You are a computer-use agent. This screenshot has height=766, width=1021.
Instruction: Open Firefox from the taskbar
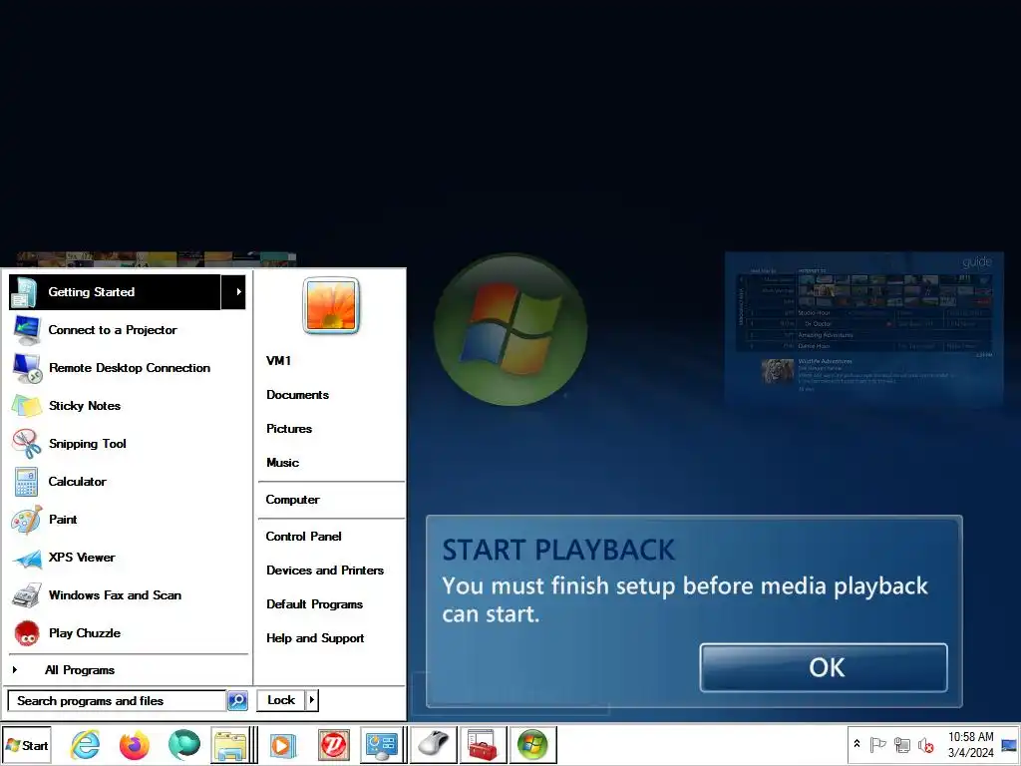(x=135, y=745)
